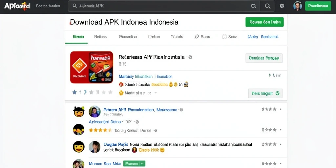
Task: Click the first emoji face in review list
Action: [79, 112]
